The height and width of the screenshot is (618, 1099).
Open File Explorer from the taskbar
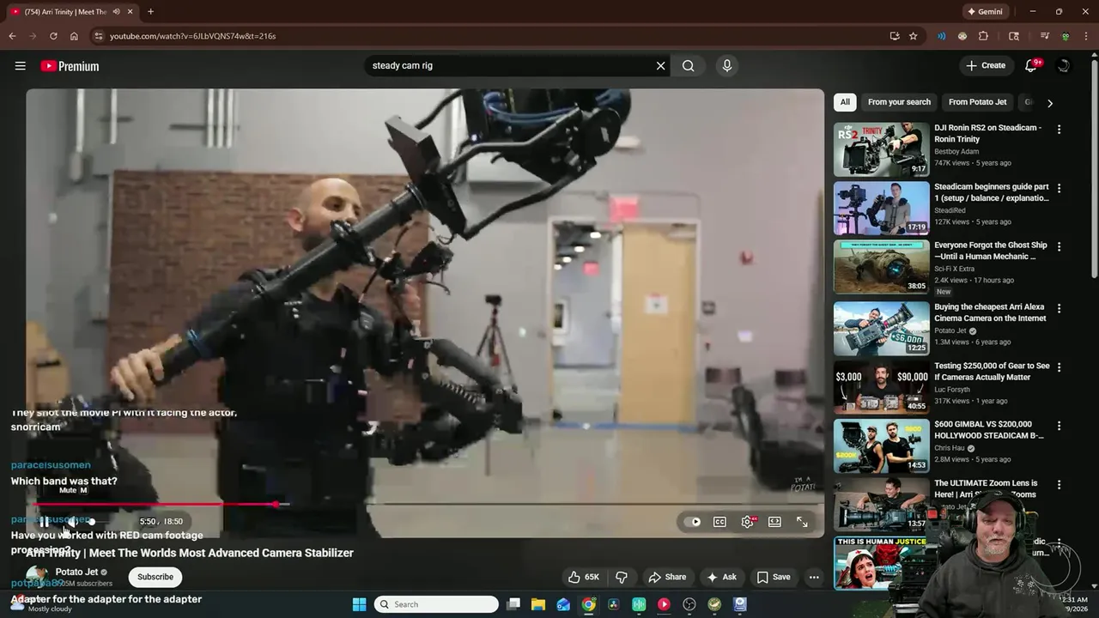(537, 604)
